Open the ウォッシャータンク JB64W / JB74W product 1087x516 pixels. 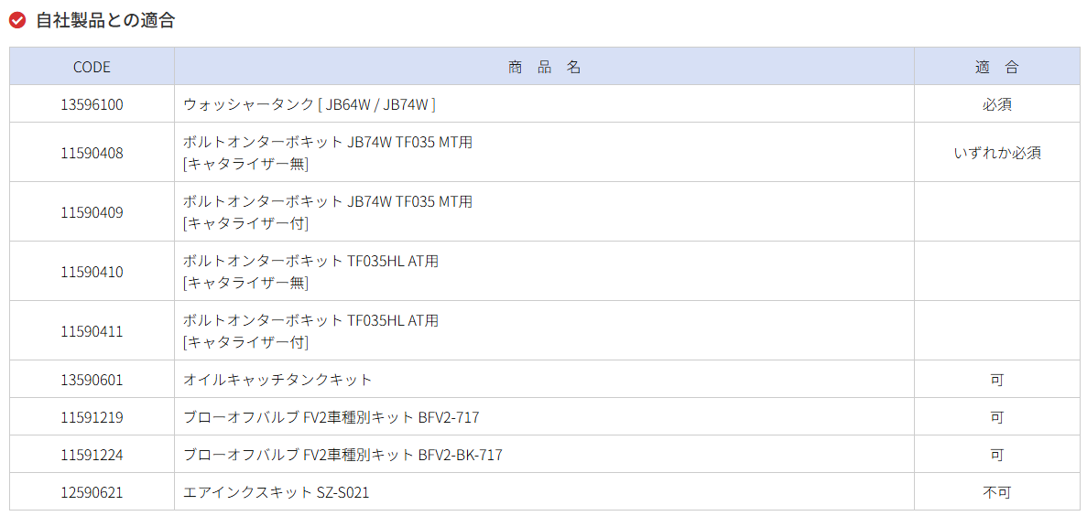310,104
